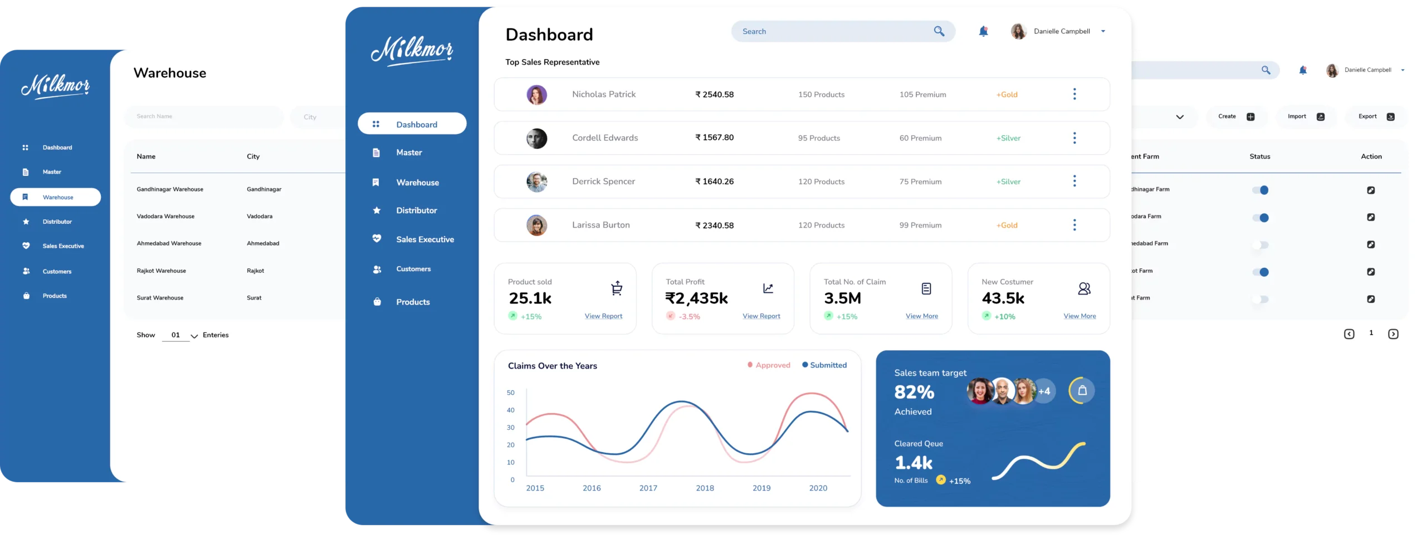Open three-dot menu for Nicholas Patrick

click(x=1075, y=94)
